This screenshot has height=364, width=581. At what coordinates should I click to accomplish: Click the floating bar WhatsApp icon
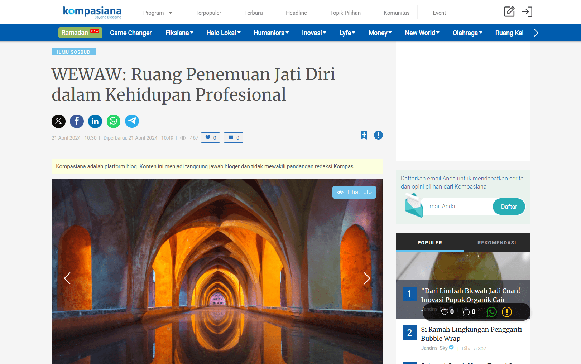click(491, 312)
